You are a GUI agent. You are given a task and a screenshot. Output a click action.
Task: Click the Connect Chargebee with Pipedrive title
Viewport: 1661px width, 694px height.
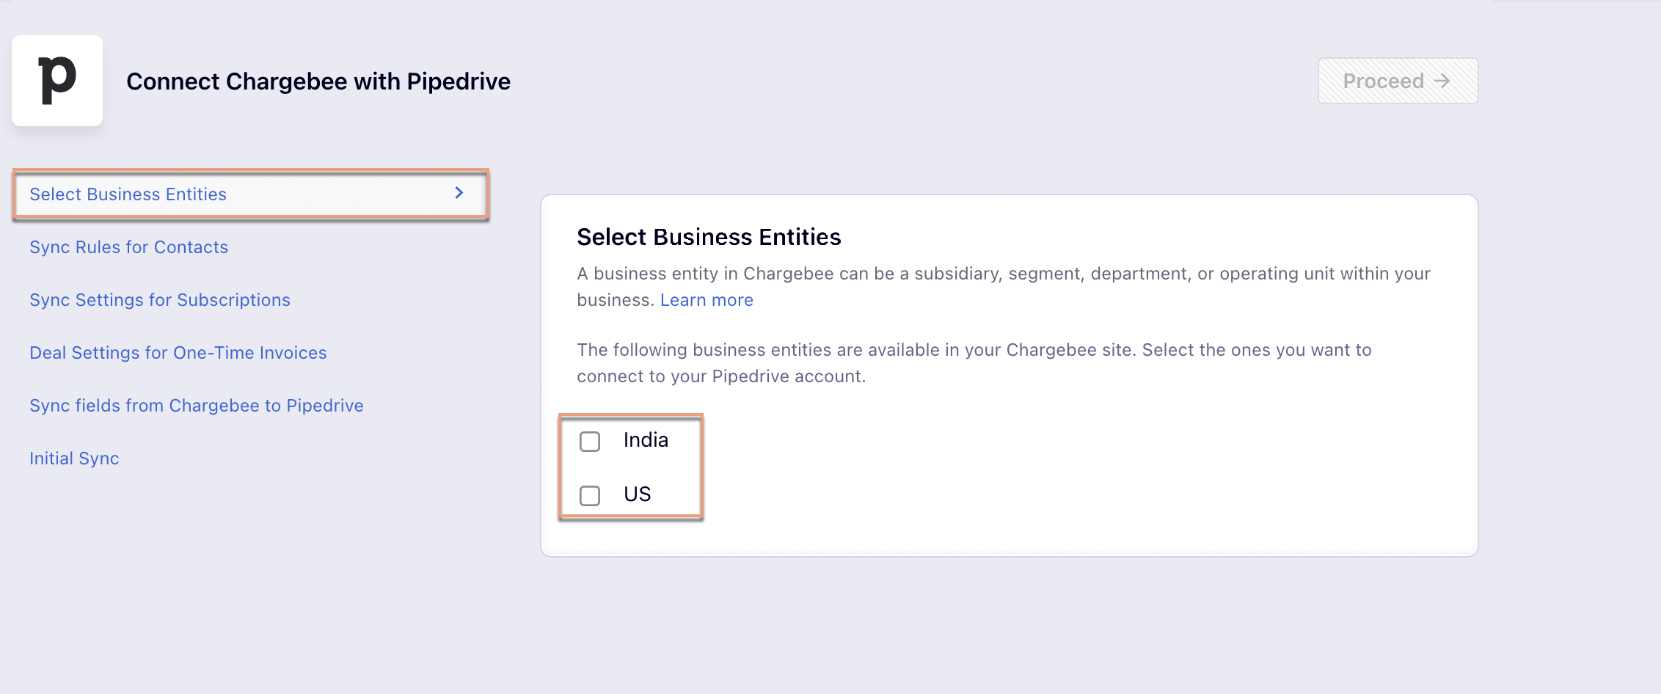pos(318,81)
